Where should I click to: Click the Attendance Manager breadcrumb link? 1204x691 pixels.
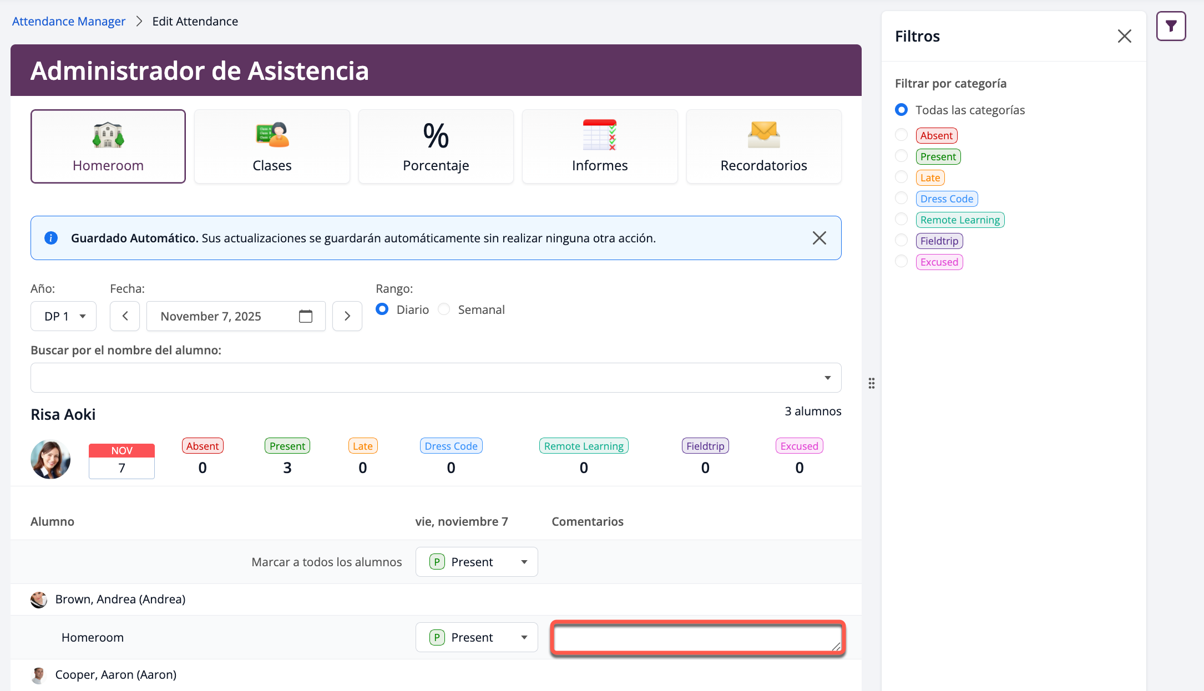point(69,21)
